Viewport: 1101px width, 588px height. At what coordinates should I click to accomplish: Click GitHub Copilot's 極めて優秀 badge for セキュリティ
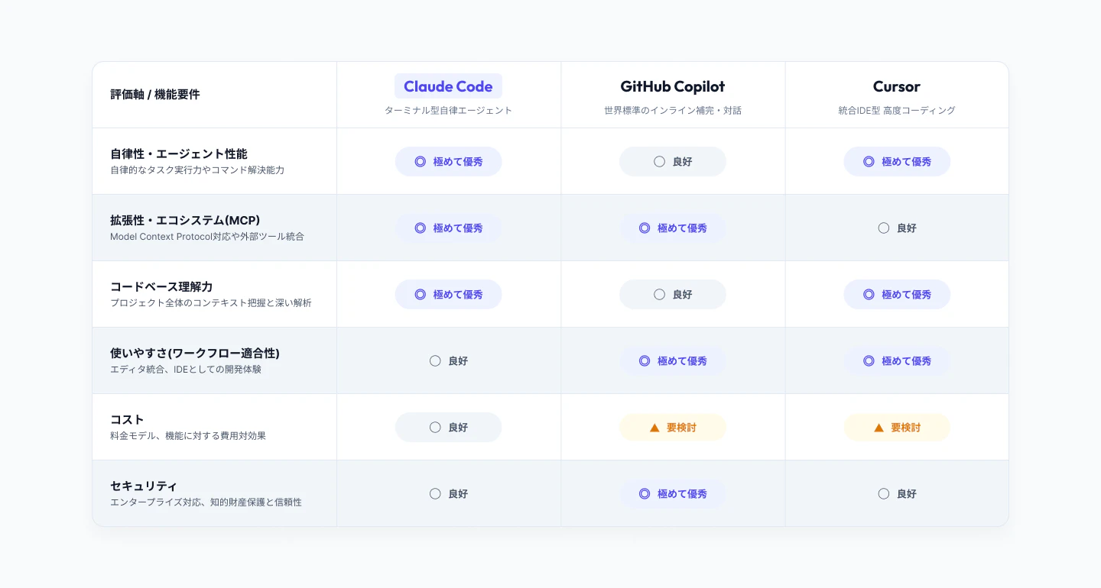(x=673, y=494)
